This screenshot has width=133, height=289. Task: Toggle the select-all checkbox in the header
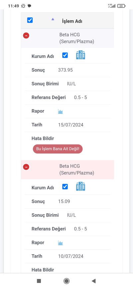30,20
